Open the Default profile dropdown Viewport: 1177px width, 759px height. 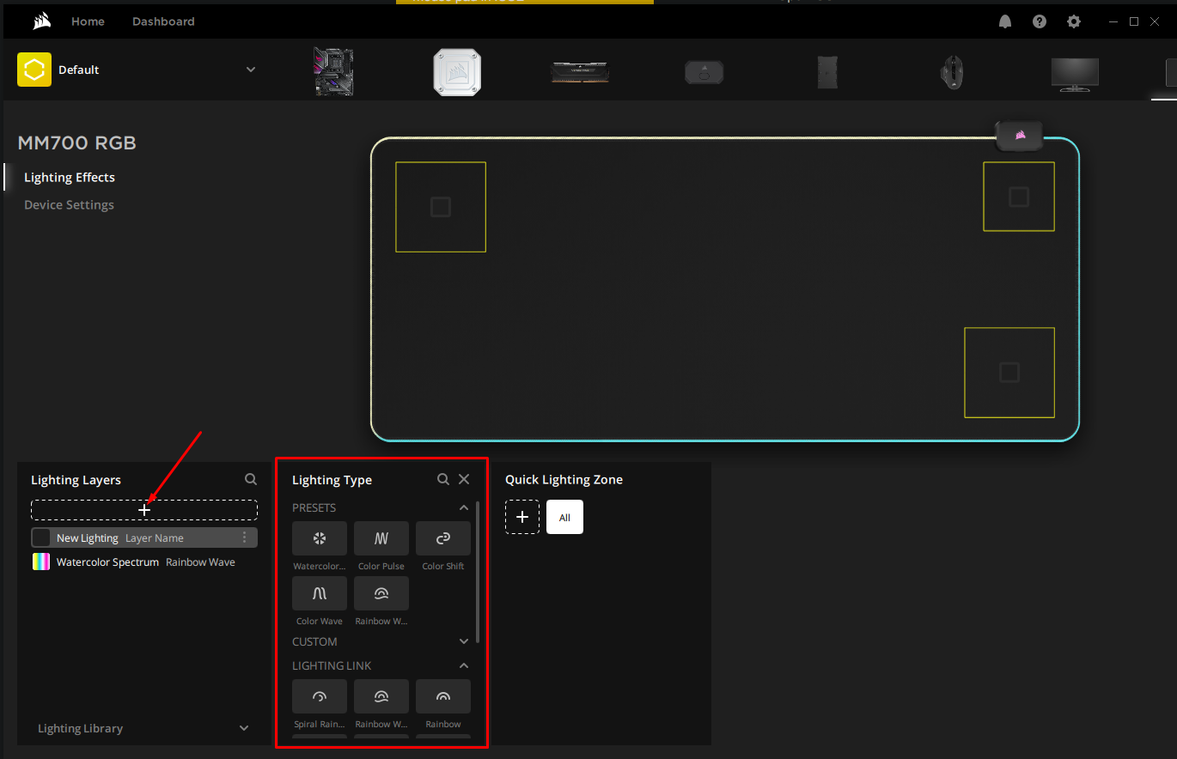[249, 70]
